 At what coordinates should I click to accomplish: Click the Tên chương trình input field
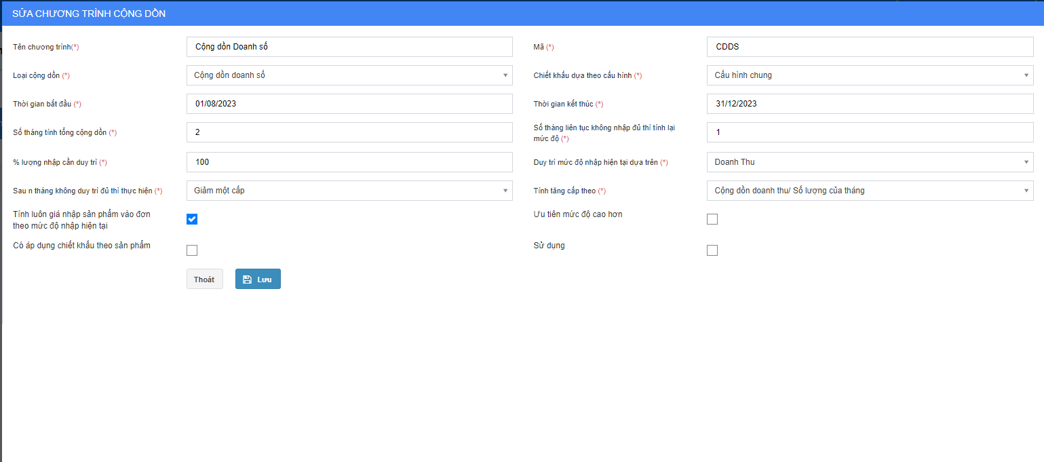pyautogui.click(x=349, y=47)
